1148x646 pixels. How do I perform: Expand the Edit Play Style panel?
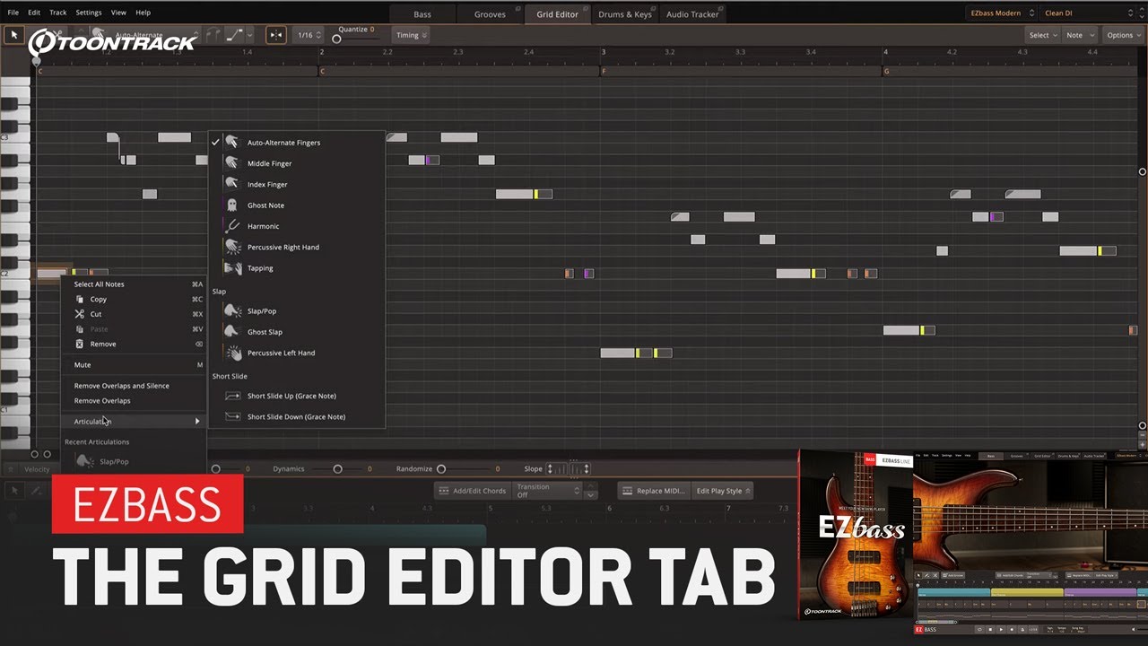coord(723,491)
